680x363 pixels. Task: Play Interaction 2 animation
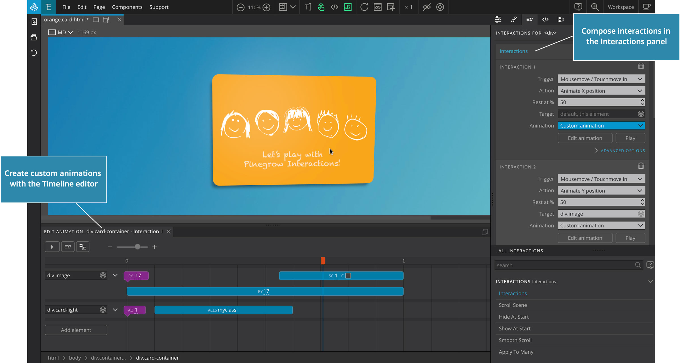(x=630, y=238)
